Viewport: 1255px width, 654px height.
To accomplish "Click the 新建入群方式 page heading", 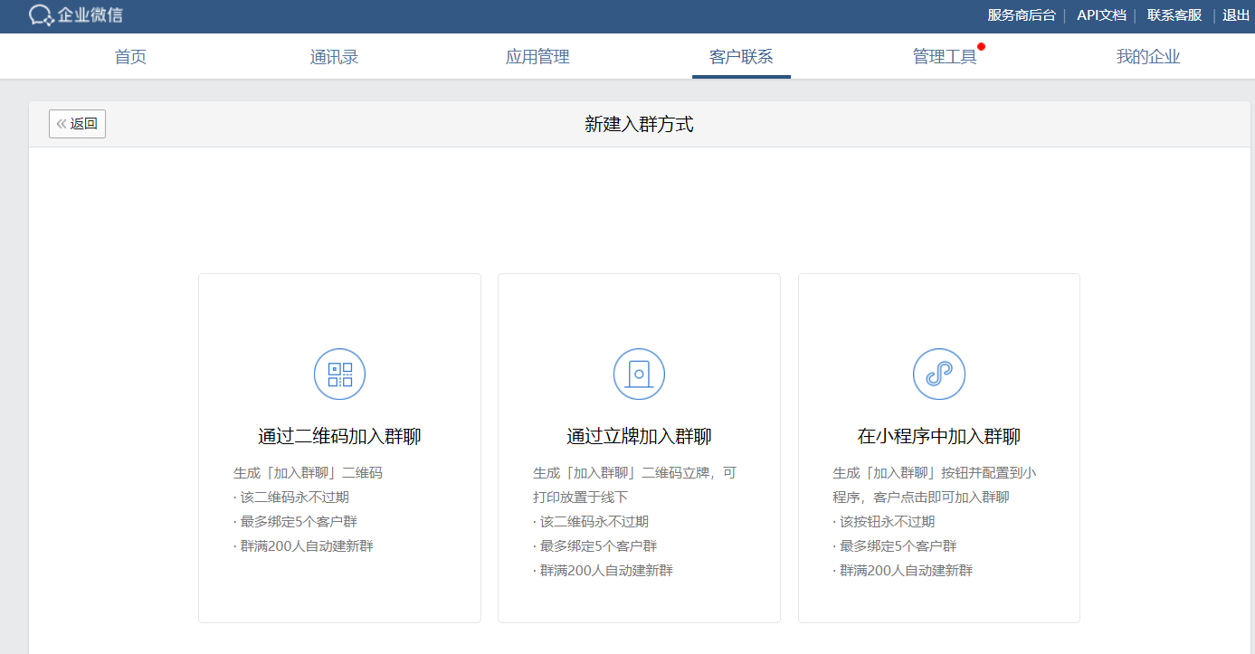I will coord(639,125).
